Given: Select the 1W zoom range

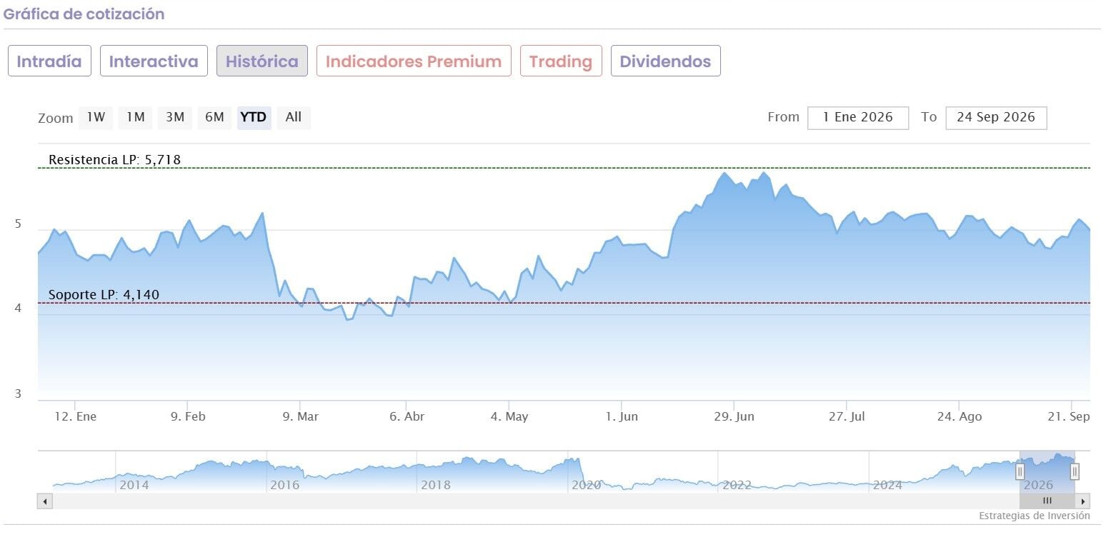Looking at the screenshot, I should coord(96,117).
